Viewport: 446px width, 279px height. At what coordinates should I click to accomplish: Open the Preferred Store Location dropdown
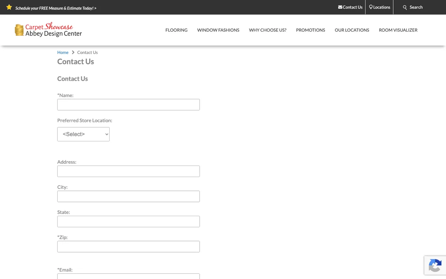click(x=83, y=134)
